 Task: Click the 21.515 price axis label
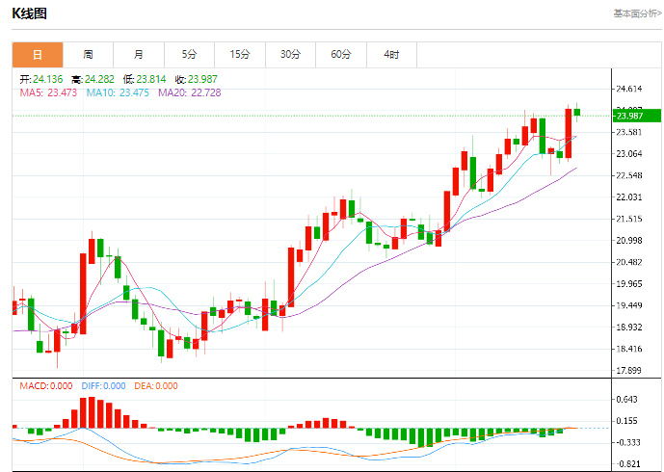coord(629,219)
